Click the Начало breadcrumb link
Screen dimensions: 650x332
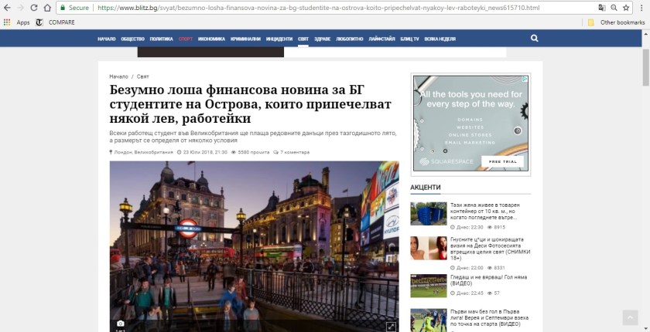118,77
